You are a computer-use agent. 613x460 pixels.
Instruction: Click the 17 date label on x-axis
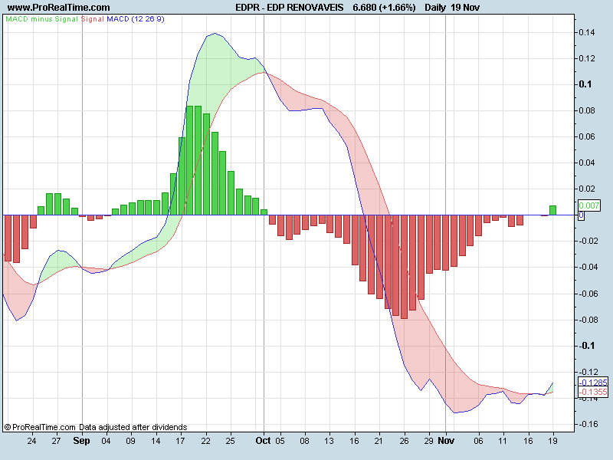tap(180, 441)
